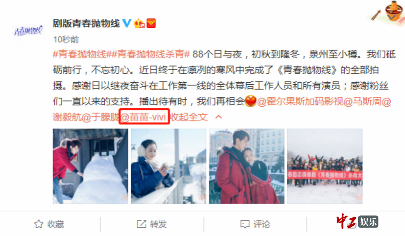Image resolution: width=405 pixels, height=236 pixels.
Task: Click the blue verified V badge
Action: tap(127, 23)
